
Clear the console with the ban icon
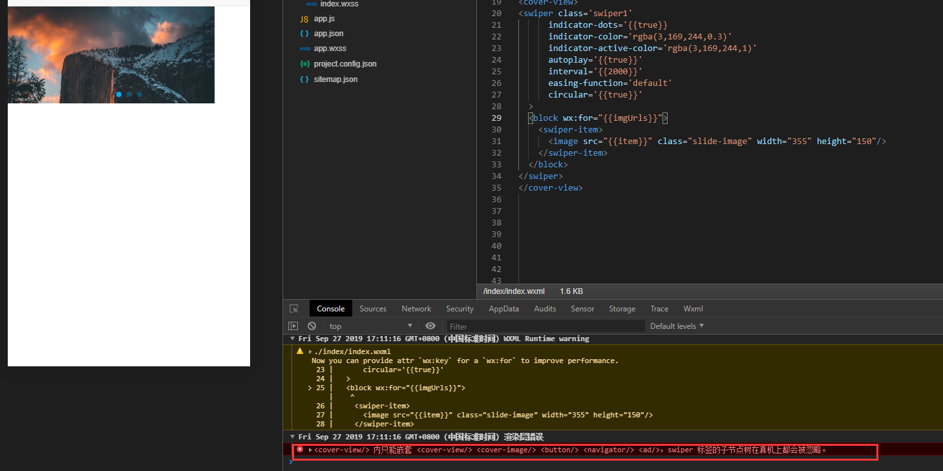pos(312,326)
